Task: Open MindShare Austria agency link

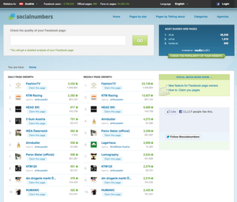Action: pyautogui.click(x=120, y=147)
